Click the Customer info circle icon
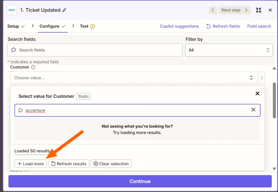Image resolution: width=278 pixels, height=192 pixels. [x=34, y=67]
